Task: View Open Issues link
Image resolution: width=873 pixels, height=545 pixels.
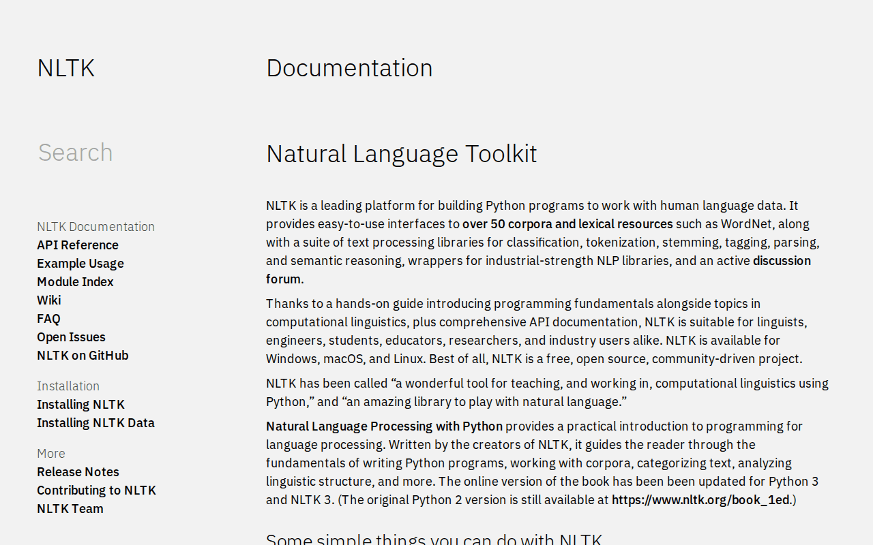Action: [71, 337]
